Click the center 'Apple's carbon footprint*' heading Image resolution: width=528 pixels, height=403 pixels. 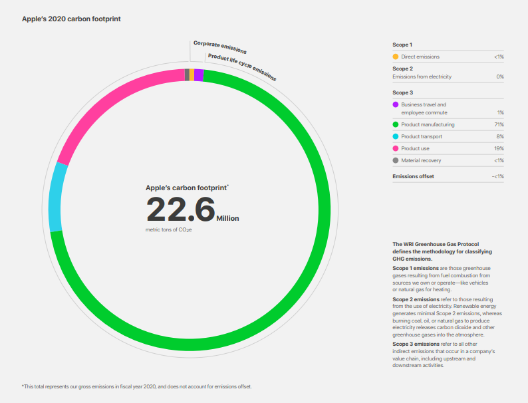(187, 188)
